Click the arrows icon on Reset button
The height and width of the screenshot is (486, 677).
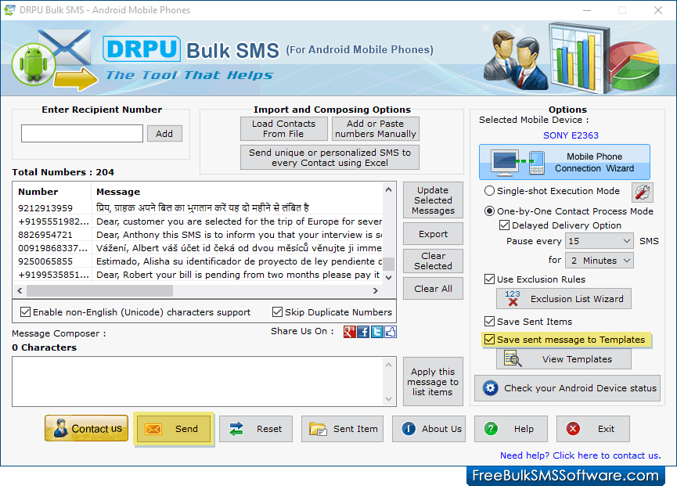pos(236,429)
